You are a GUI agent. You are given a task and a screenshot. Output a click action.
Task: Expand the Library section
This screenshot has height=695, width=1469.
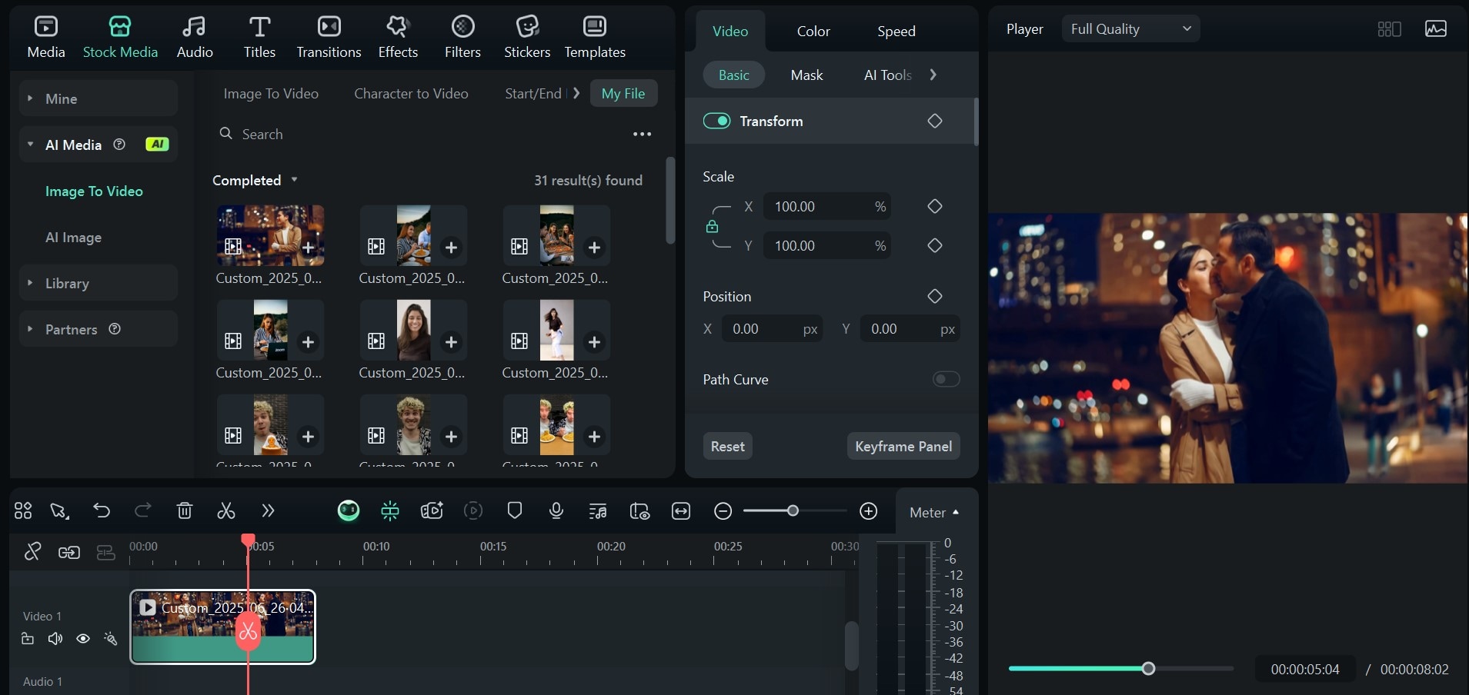[98, 283]
